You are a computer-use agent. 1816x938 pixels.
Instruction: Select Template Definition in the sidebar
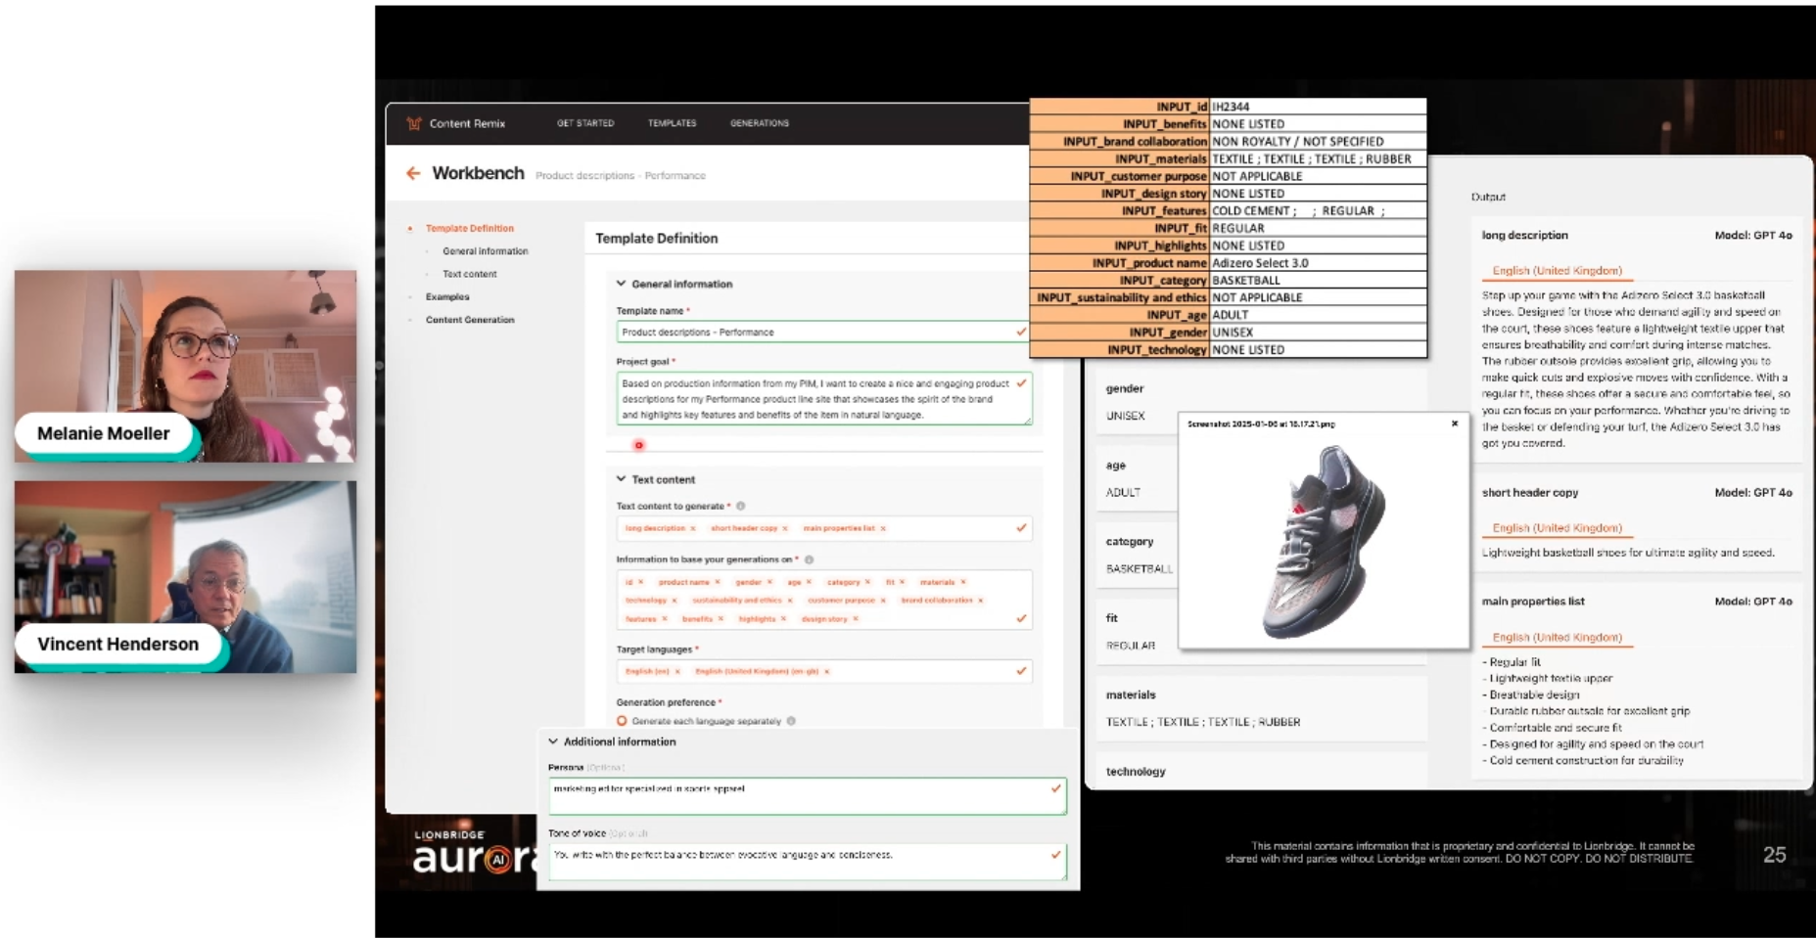pos(470,228)
